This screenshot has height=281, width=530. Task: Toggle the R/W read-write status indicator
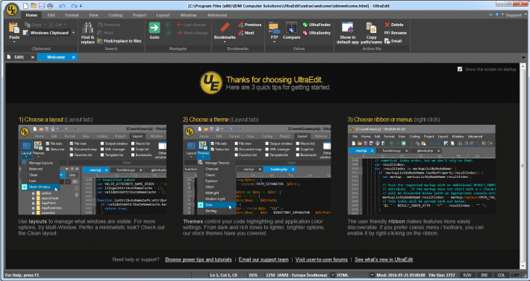pyautogui.click(x=467, y=275)
